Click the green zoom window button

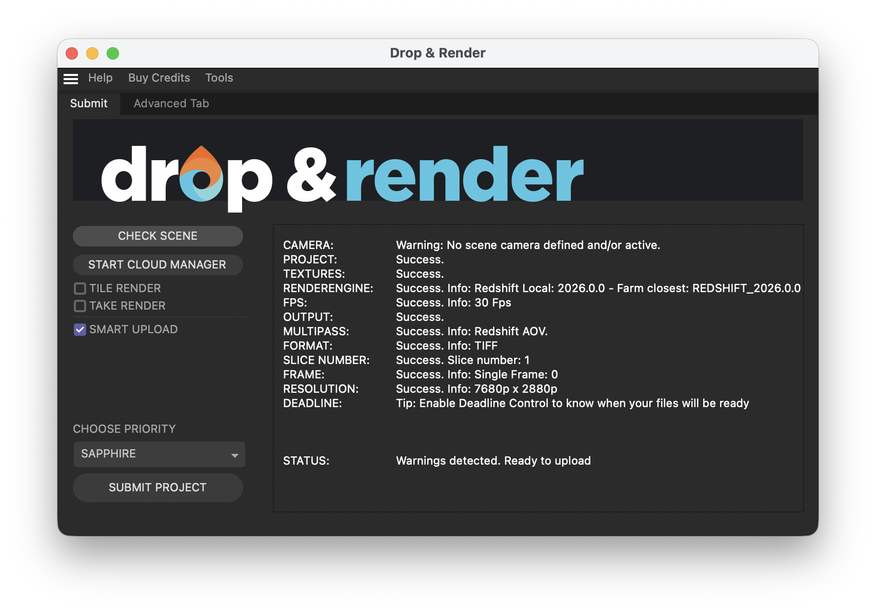tap(112, 53)
